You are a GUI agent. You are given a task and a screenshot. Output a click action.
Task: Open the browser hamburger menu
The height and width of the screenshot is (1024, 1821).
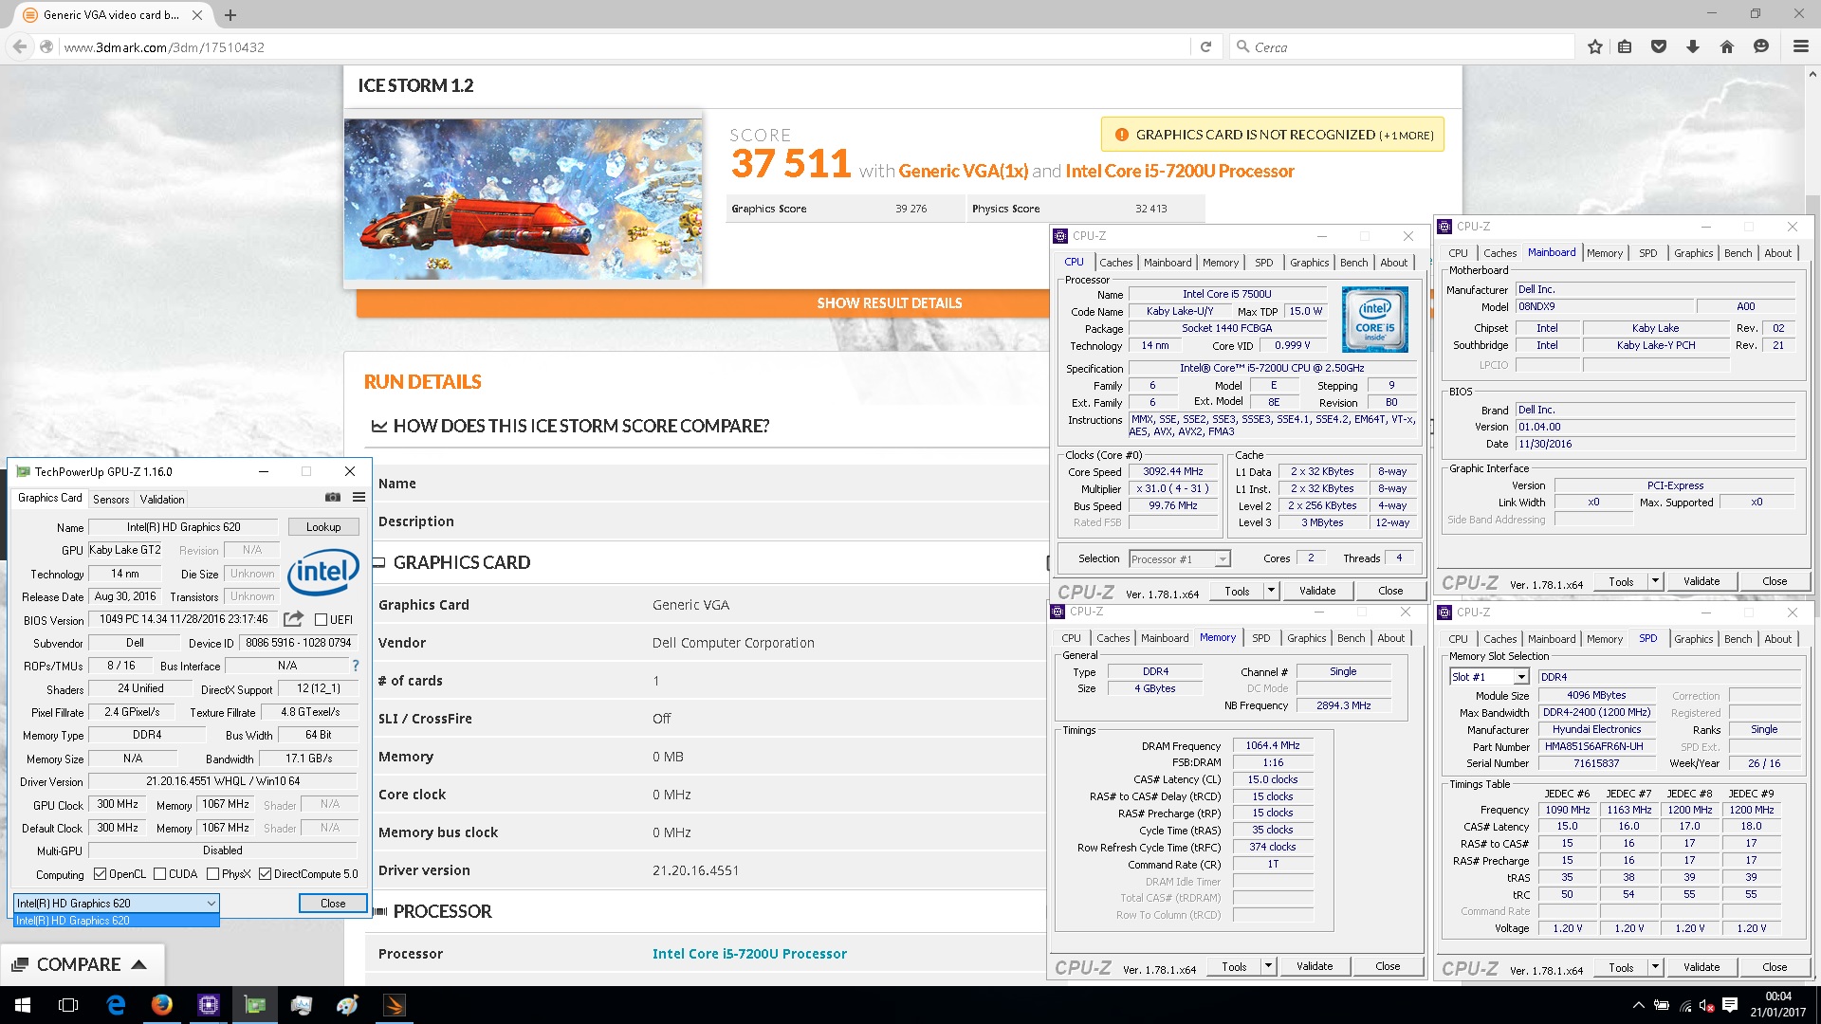[x=1800, y=46]
